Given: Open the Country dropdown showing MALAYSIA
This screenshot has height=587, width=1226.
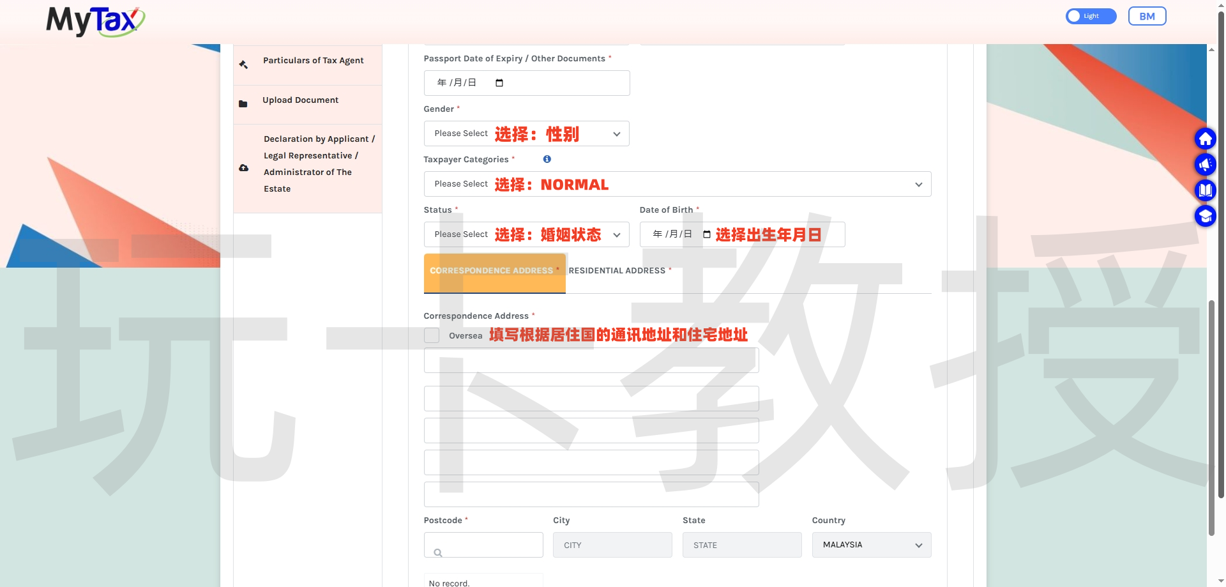Looking at the screenshot, I should 872,545.
